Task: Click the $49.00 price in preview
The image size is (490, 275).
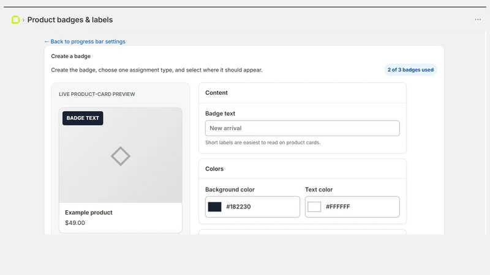Action: tap(75, 222)
